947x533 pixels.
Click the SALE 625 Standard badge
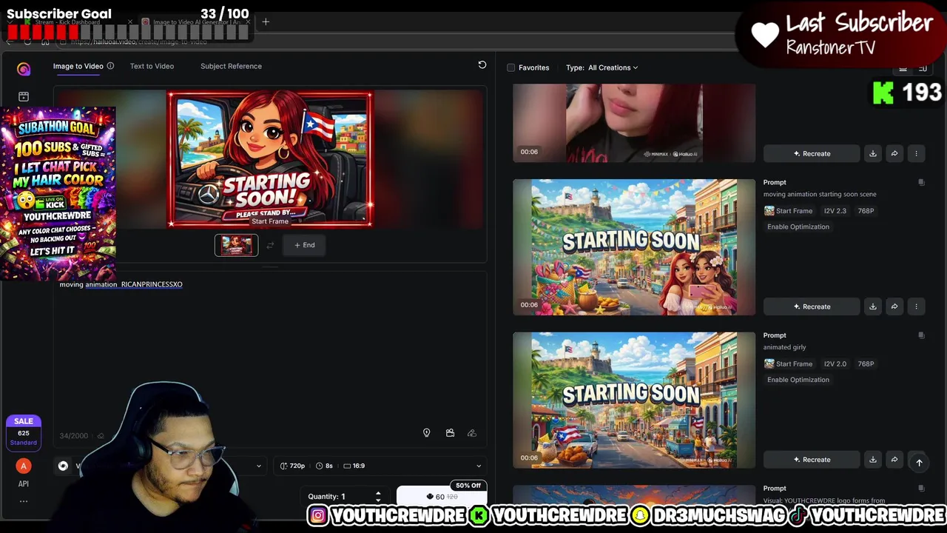point(24,432)
